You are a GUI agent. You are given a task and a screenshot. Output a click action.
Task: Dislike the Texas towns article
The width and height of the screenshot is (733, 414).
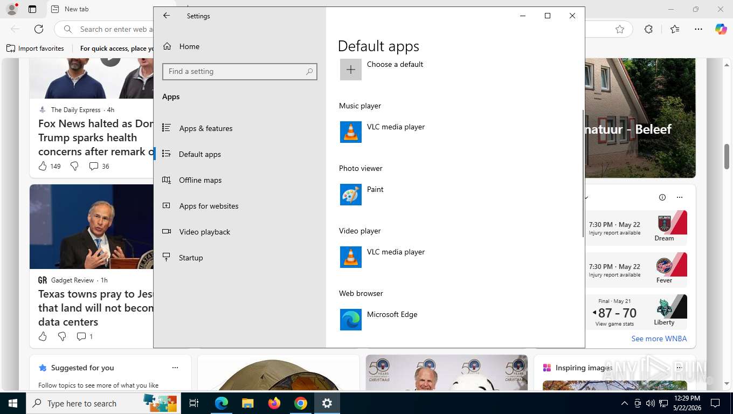pos(62,336)
